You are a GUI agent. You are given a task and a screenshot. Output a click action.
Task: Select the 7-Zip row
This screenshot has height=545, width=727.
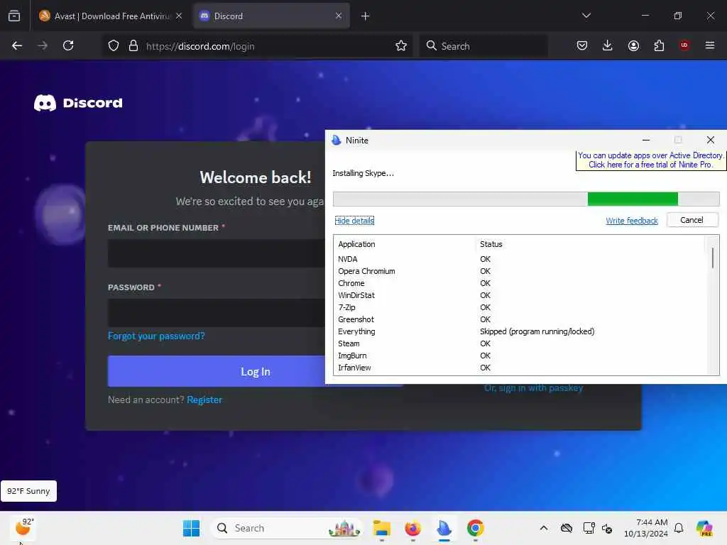point(520,307)
